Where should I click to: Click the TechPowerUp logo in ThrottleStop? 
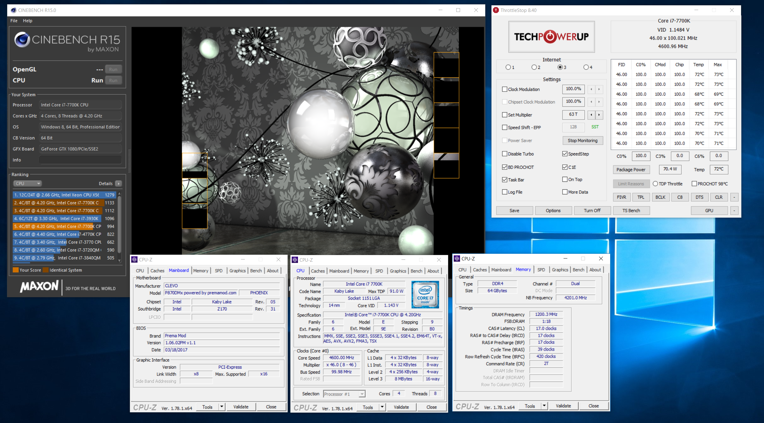pyautogui.click(x=551, y=37)
